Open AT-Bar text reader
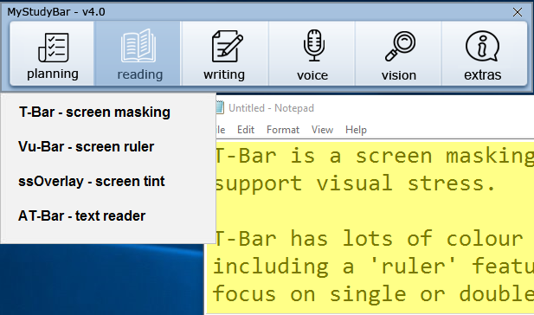The image size is (534, 315). coord(81,215)
